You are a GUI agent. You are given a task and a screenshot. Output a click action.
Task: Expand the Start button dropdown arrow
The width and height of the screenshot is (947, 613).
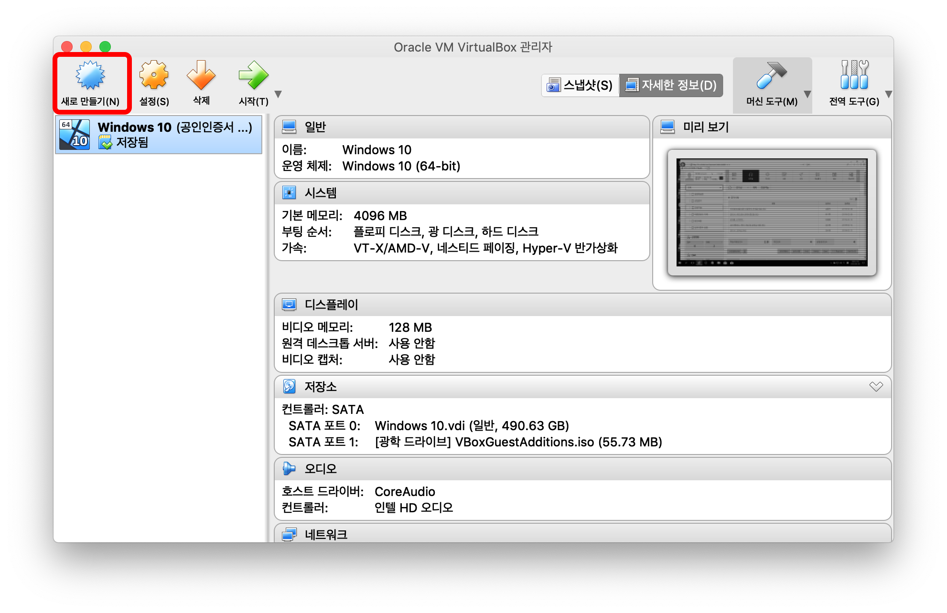278,94
